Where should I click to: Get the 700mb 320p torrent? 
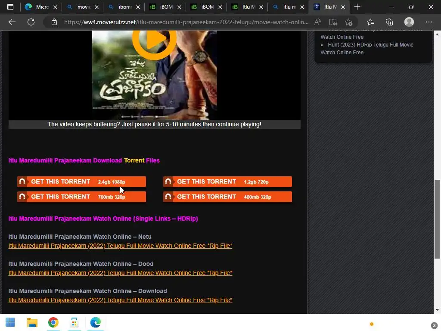pyautogui.click(x=81, y=197)
